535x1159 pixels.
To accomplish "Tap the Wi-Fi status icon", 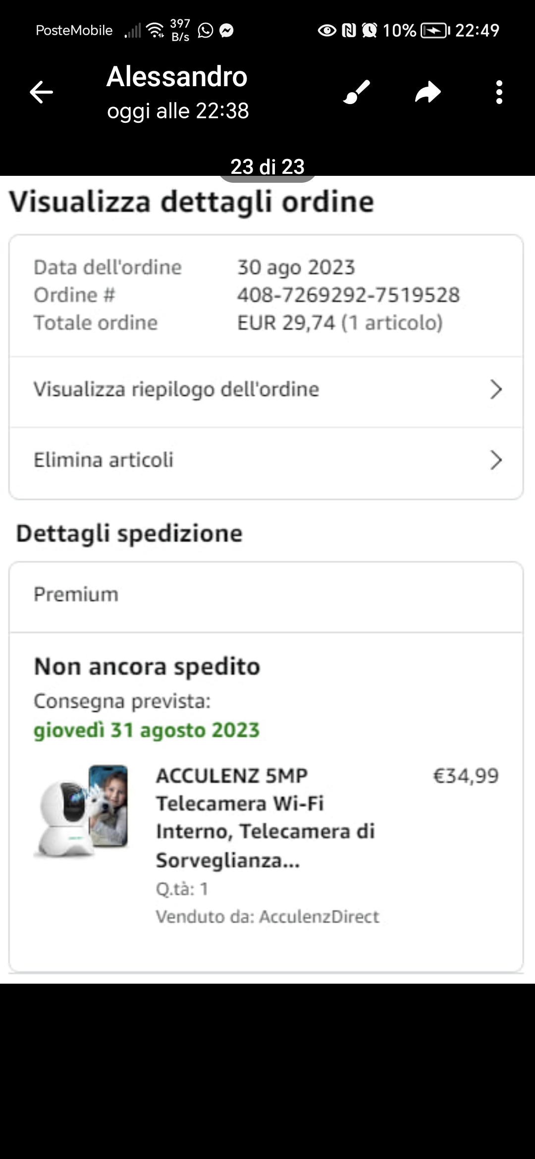I will [x=156, y=31].
